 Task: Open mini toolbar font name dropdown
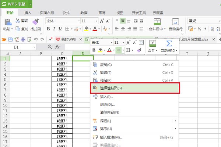click(x=112, y=43)
